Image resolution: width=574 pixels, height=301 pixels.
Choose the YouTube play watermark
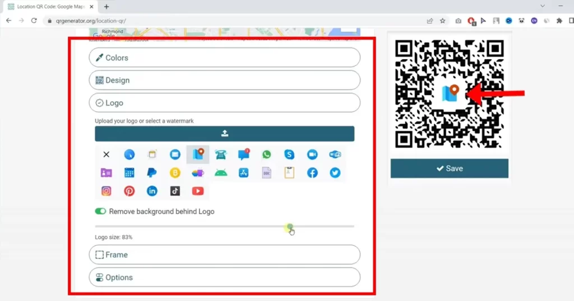coord(198,191)
